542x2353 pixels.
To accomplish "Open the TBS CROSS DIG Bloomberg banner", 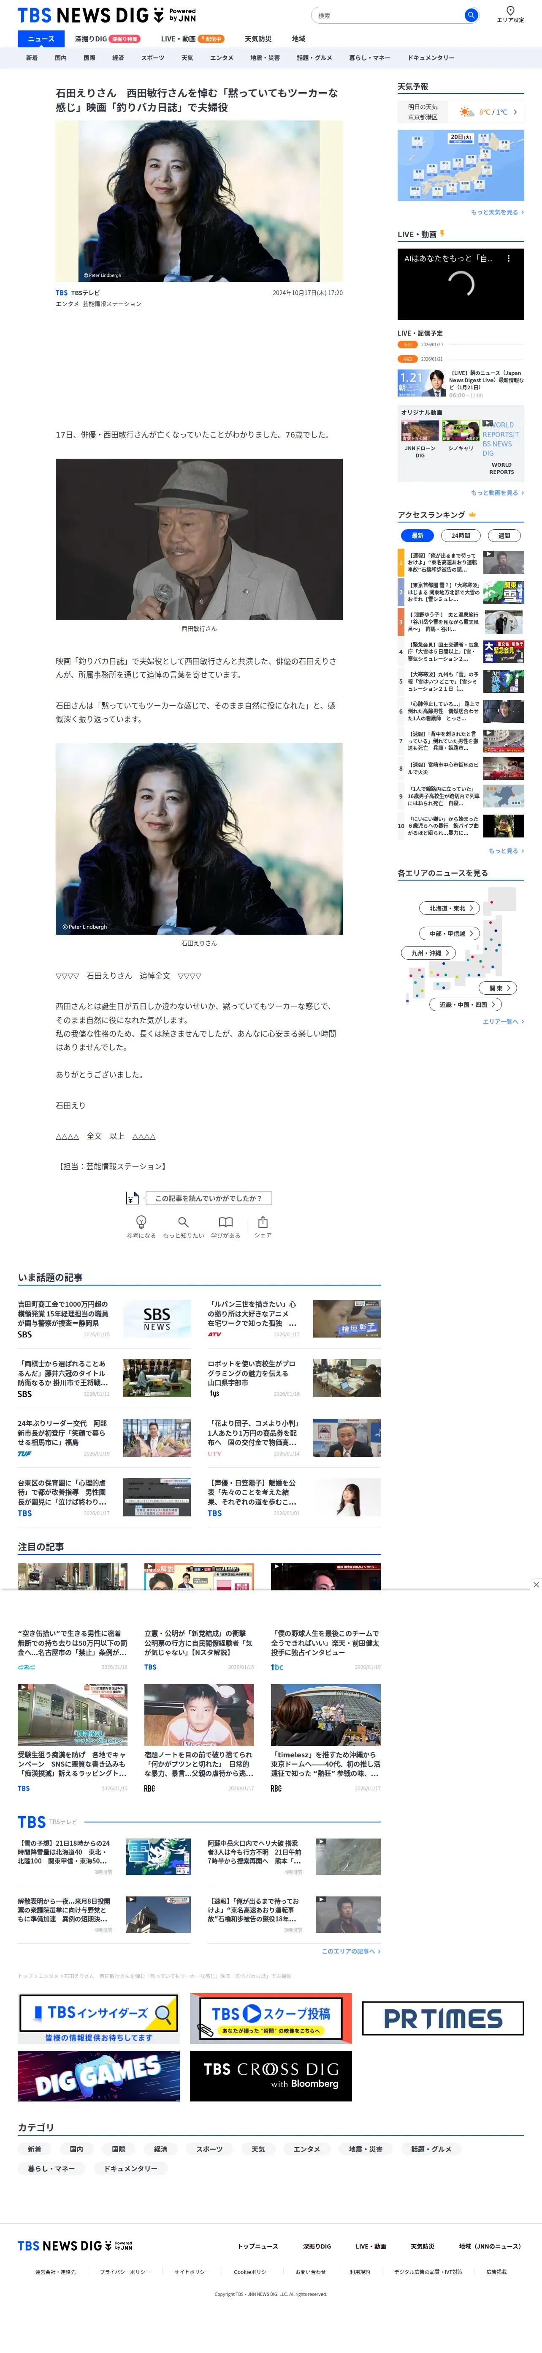I will [x=271, y=2075].
